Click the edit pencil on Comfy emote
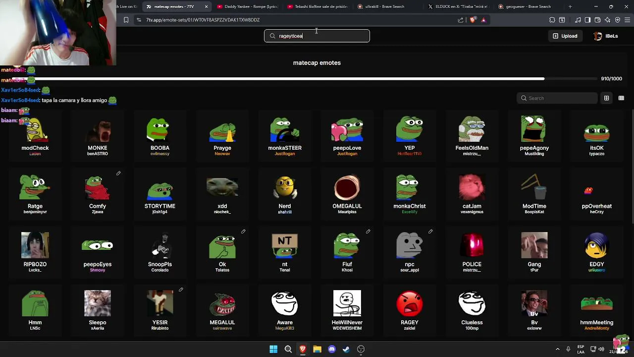The image size is (634, 357). click(x=118, y=173)
